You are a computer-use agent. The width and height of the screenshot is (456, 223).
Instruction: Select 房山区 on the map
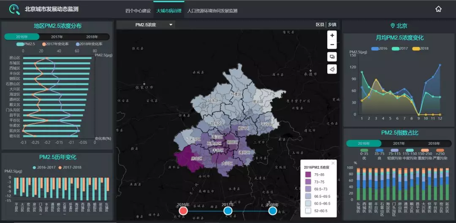coord(196,158)
